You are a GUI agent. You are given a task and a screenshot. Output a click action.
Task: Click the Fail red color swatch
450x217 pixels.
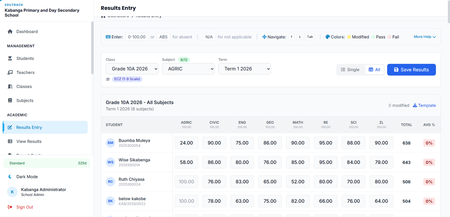[389, 37]
